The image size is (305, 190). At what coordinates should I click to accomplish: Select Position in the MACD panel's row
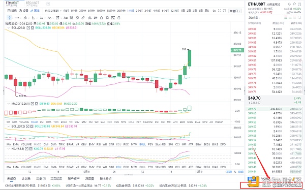[219, 122]
